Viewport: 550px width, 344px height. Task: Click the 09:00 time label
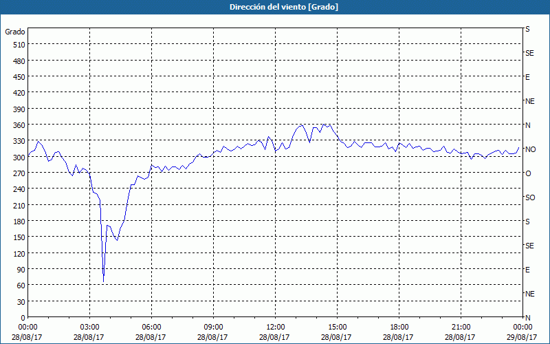(x=213, y=327)
